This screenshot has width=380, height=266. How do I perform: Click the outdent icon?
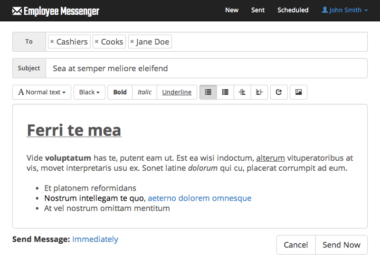[242, 92]
